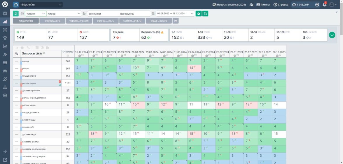Filter by 1-3 positions card
This screenshot has width=343, height=164.
pos(183,35)
